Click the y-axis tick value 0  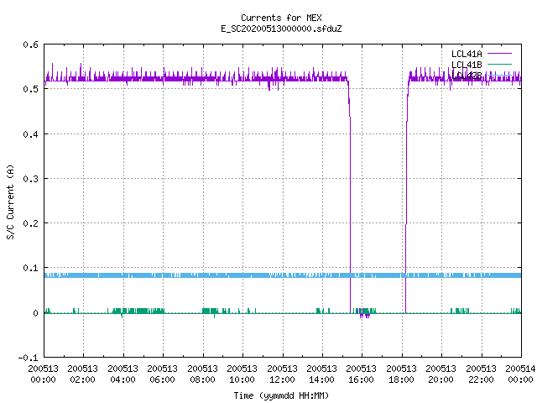[x=35, y=313]
